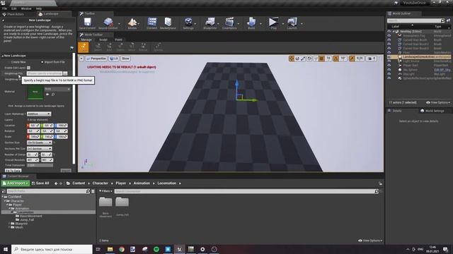
Task: Click the Blueprints toolbar icon
Action: pyautogui.click(x=210, y=23)
